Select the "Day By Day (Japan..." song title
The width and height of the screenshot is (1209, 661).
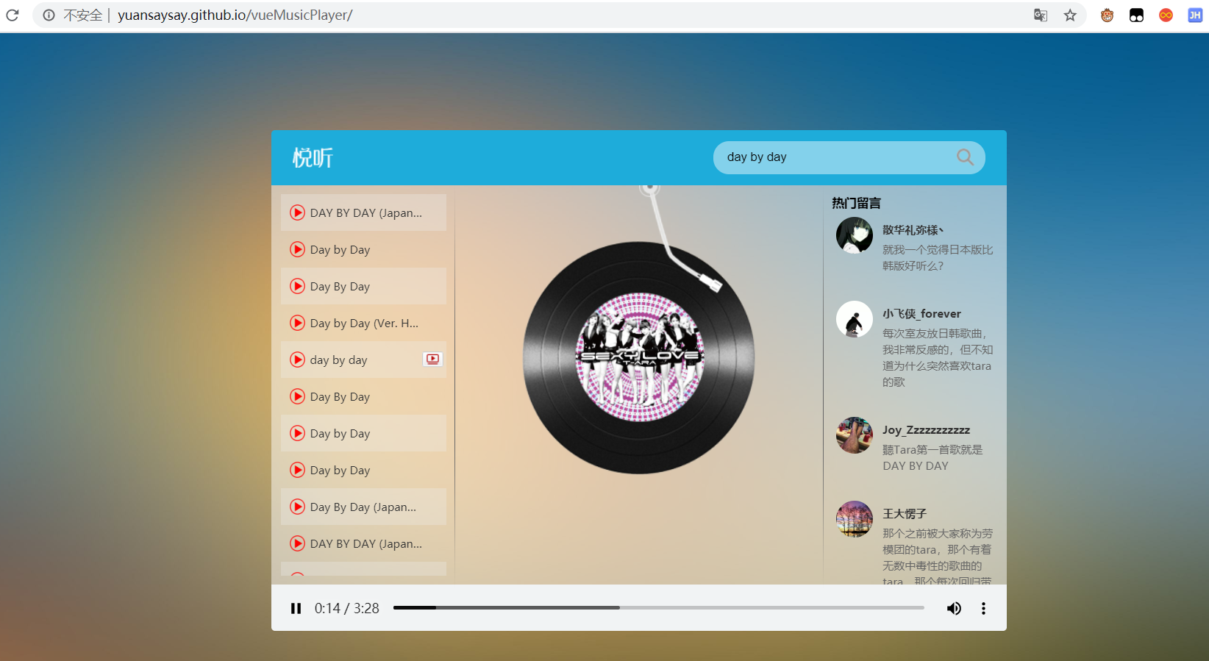click(363, 507)
